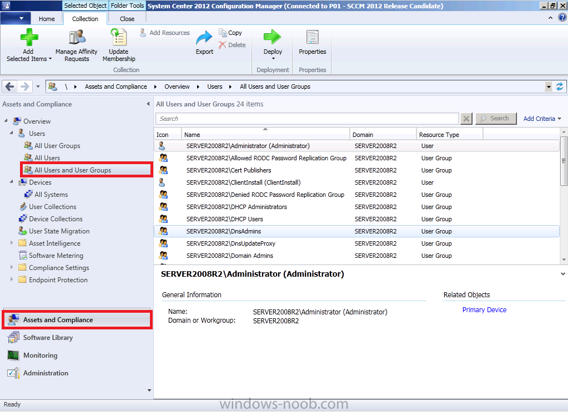
Task: Collapse the Assets and Compliance navigation pane
Action: [x=148, y=104]
